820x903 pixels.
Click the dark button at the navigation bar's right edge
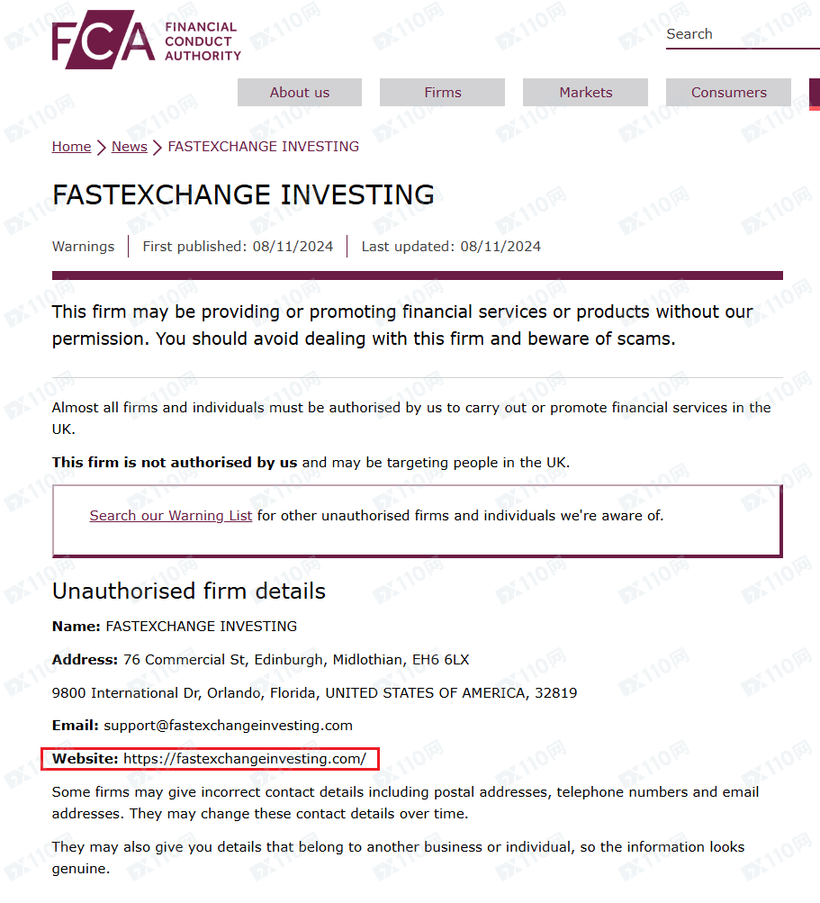(x=815, y=93)
